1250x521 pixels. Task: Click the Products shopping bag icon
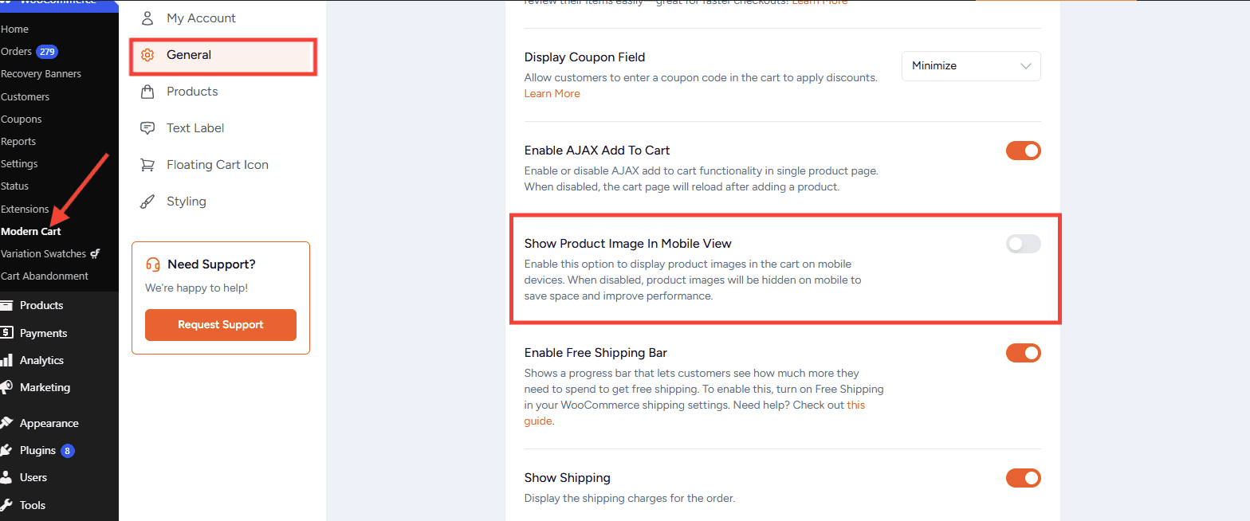point(147,92)
